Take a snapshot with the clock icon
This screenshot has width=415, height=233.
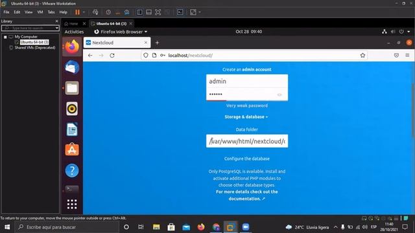[108, 12]
